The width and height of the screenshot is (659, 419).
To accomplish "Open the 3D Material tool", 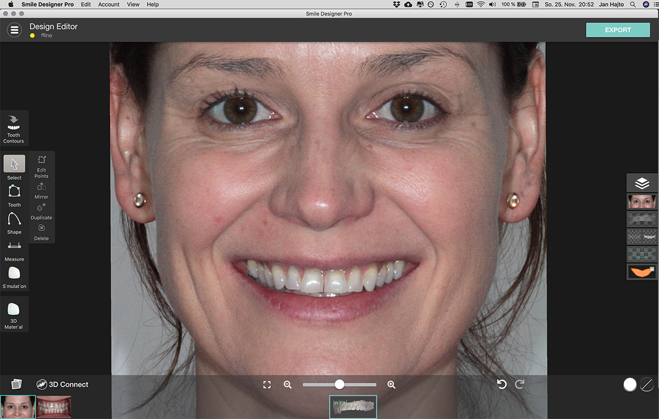I will pyautogui.click(x=14, y=315).
